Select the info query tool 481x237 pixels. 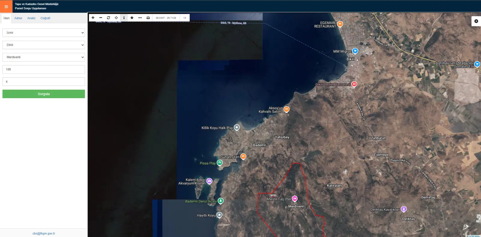[124, 18]
